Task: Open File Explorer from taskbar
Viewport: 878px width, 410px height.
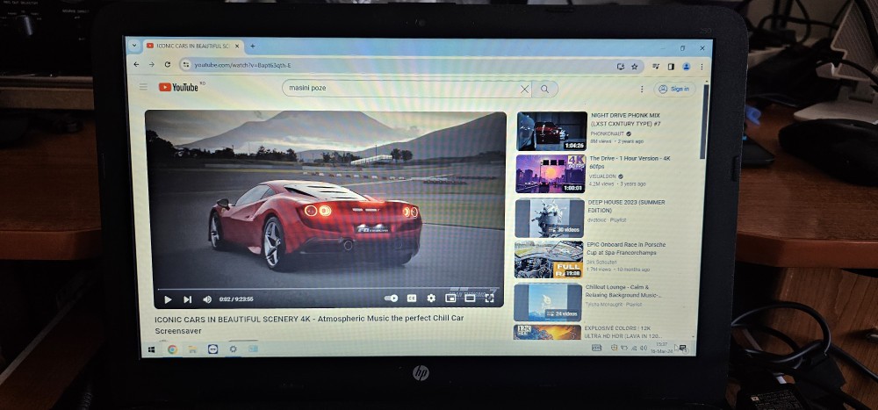Action: click(x=192, y=349)
